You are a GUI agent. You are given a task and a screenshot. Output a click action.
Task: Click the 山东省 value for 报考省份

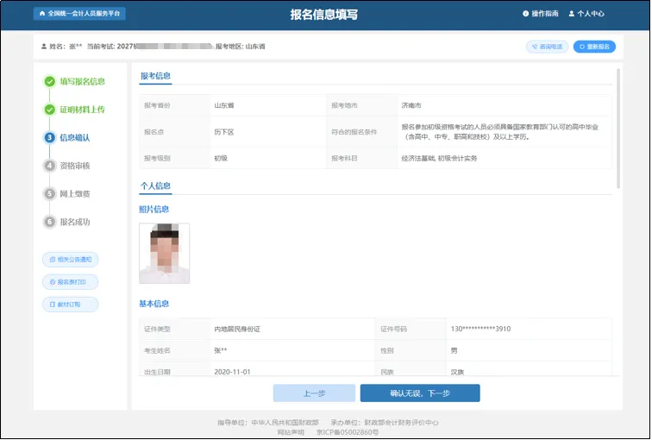point(224,105)
